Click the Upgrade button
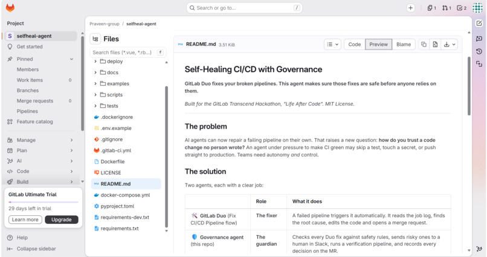 62,220
